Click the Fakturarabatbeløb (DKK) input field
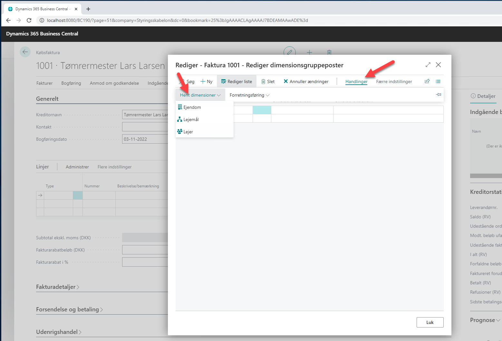Screen dimensions: 502x341 click(145, 250)
